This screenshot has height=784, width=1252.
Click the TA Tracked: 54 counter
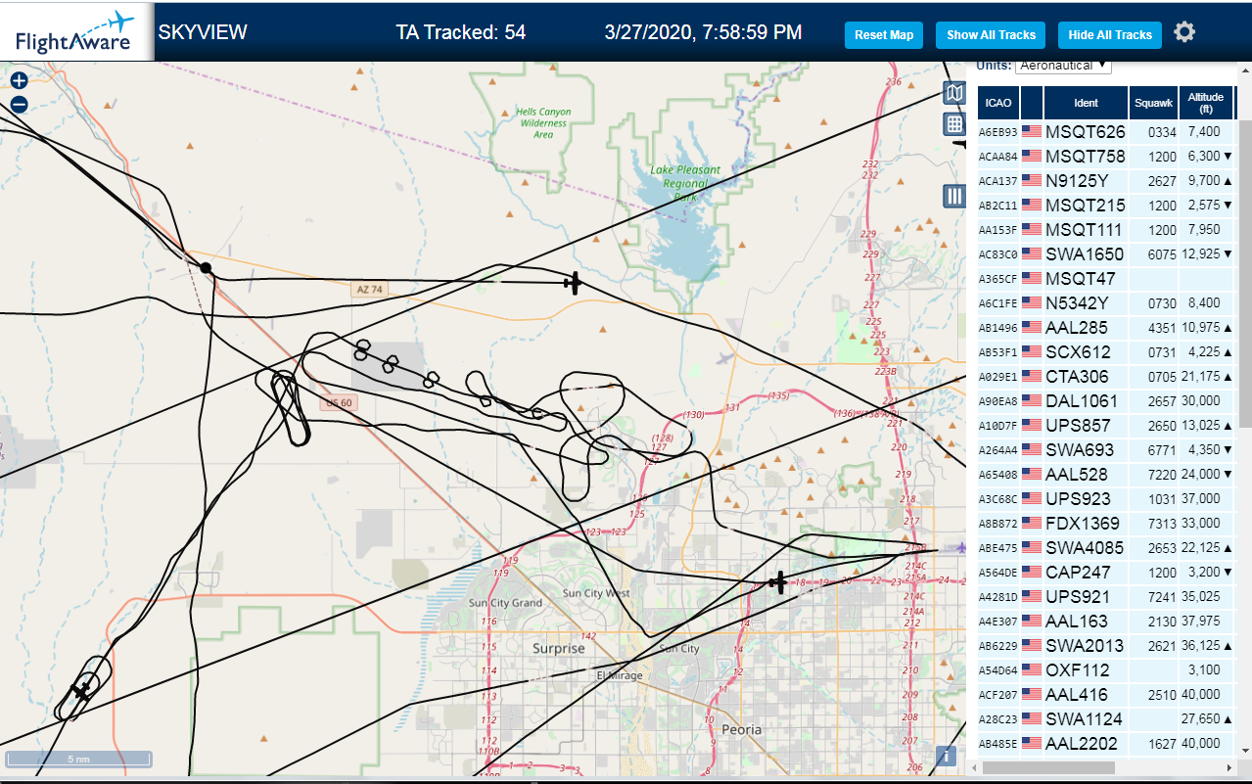coord(460,32)
